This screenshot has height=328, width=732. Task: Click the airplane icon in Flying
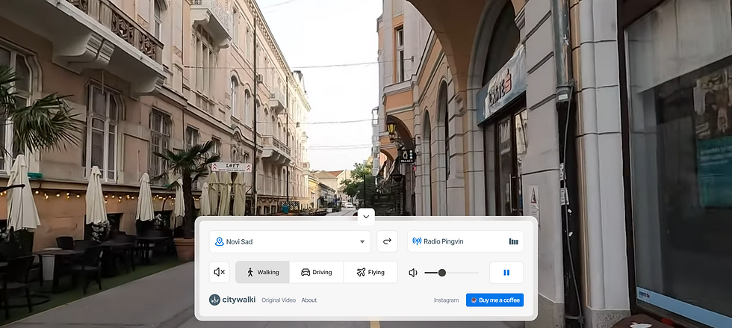361,272
